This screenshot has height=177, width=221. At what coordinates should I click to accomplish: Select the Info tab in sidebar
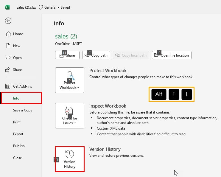21,98
